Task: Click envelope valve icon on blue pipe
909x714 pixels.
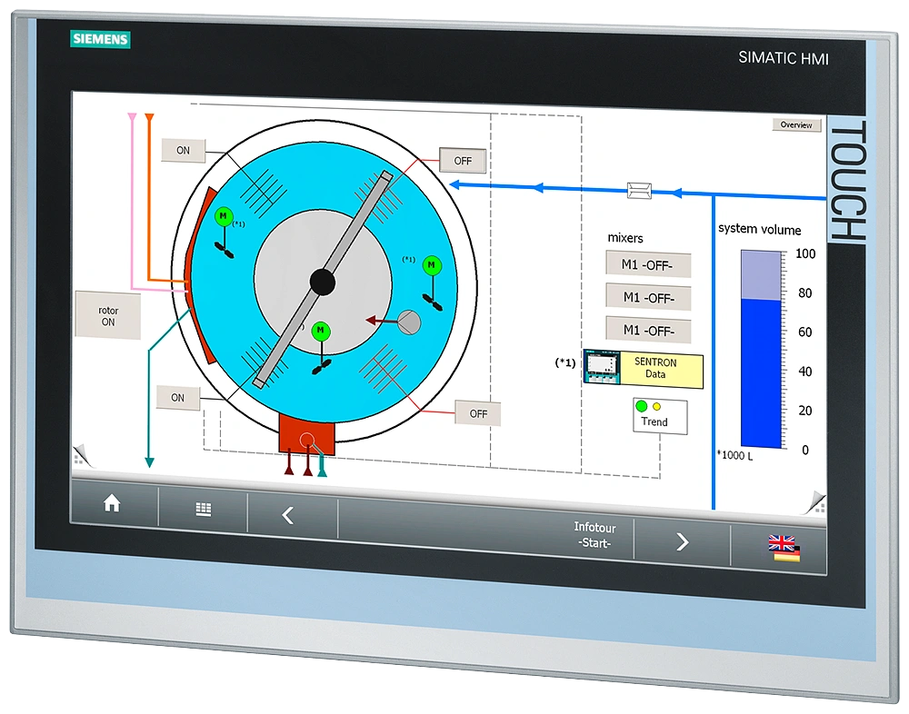Action: pos(639,190)
